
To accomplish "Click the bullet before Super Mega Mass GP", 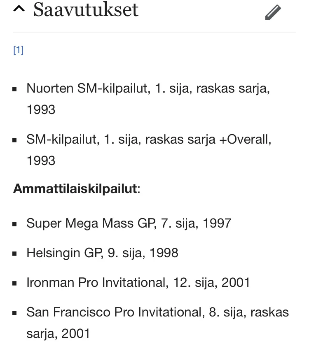I will [x=15, y=224].
